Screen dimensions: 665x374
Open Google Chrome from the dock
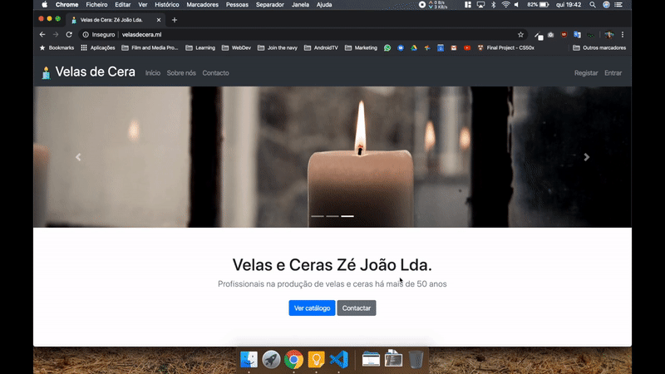(293, 360)
